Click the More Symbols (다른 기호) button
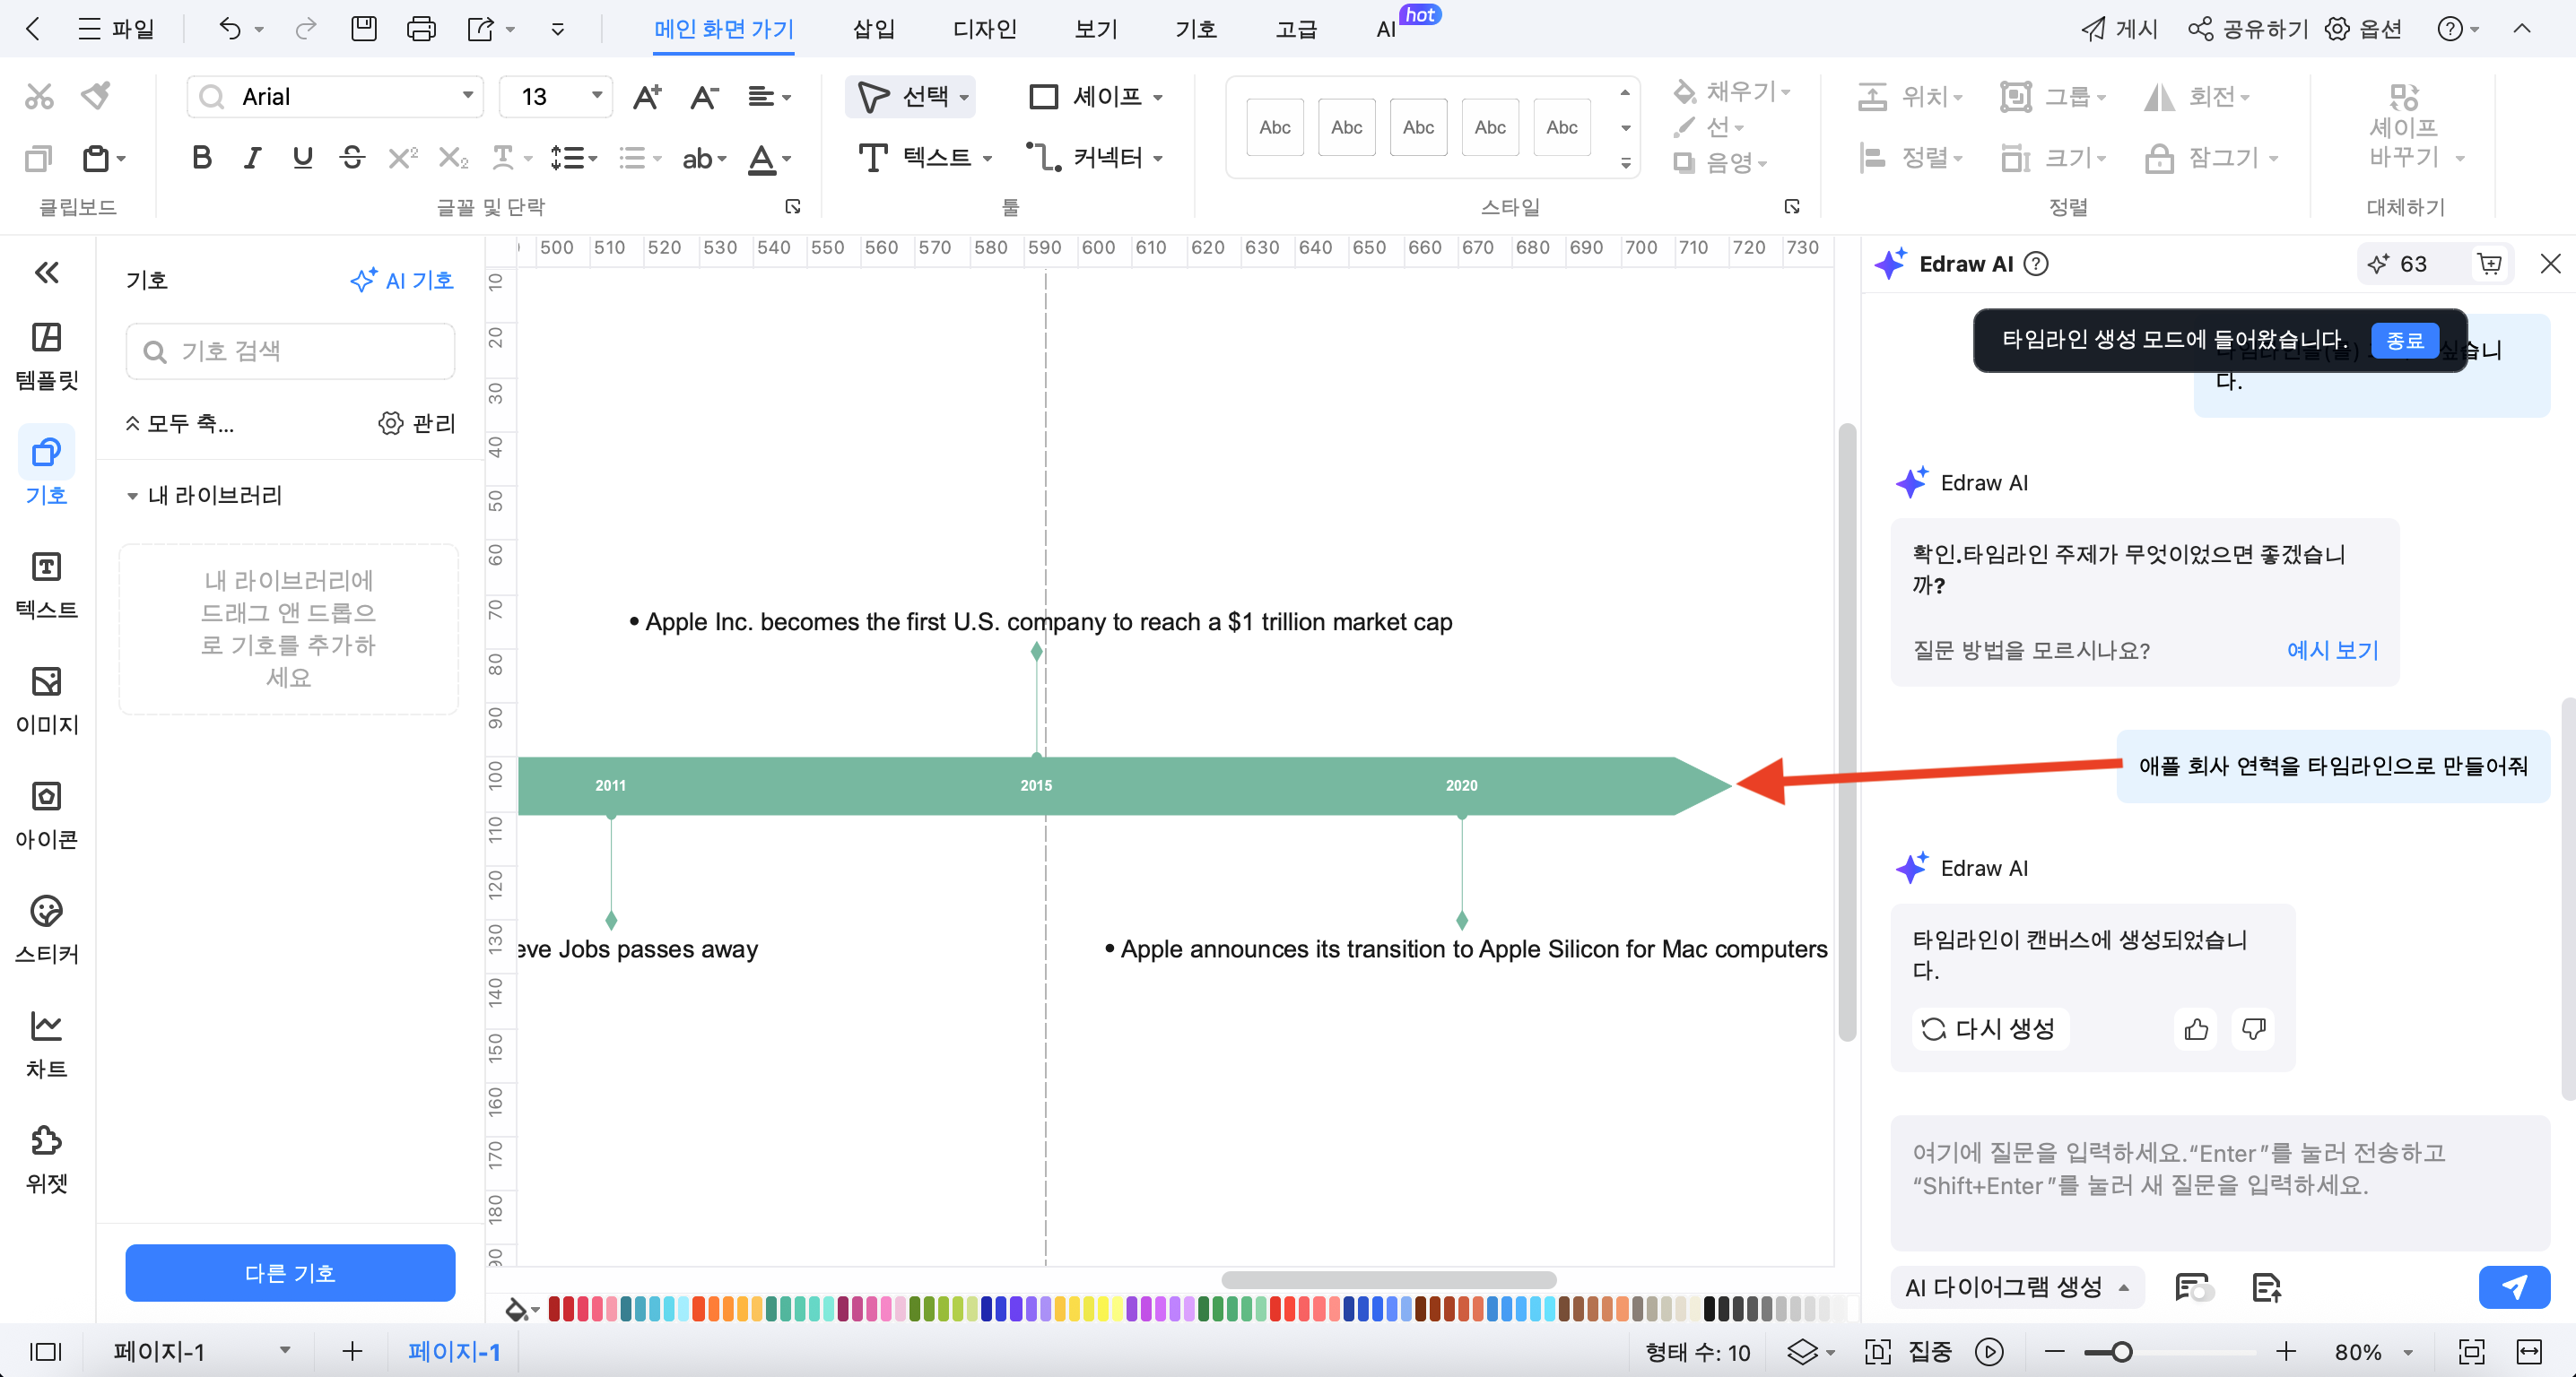The width and height of the screenshot is (2576, 1377). (x=290, y=1273)
